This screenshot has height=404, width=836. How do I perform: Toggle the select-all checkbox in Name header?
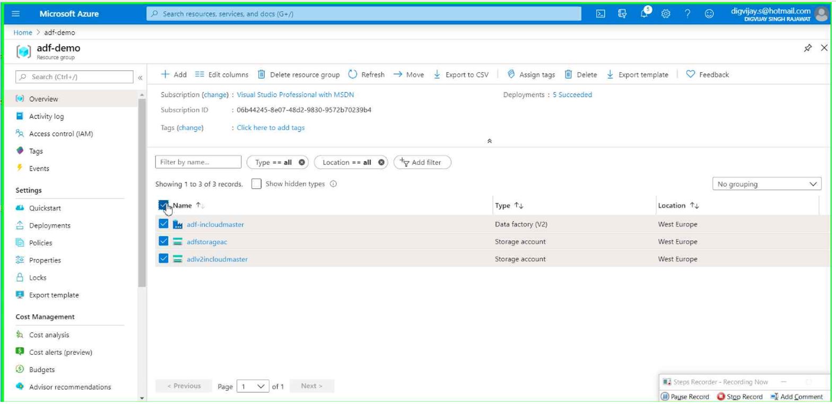(x=163, y=205)
